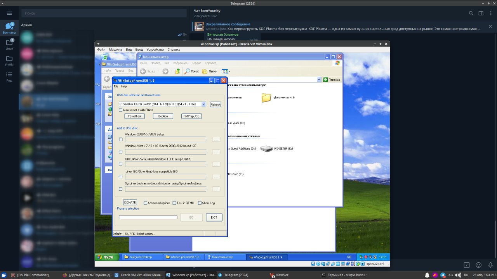Open the VirtualBox 'Файл' menu
Screen dimensions: 497x279
101,50
